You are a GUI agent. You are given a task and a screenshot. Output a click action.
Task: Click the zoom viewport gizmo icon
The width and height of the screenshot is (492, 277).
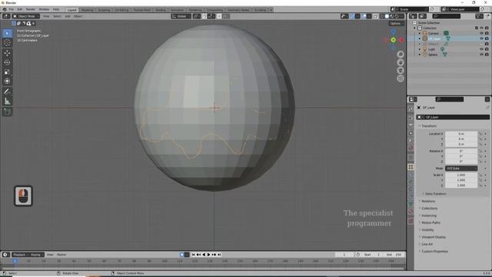401,55
